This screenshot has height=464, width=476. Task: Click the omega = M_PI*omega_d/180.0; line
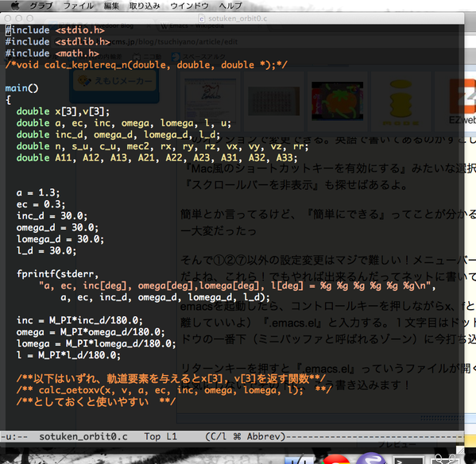click(x=91, y=331)
